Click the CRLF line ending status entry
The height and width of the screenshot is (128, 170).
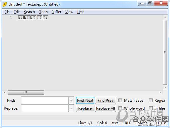click(x=127, y=123)
